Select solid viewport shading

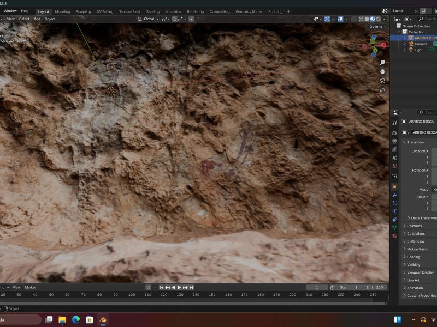(367, 19)
